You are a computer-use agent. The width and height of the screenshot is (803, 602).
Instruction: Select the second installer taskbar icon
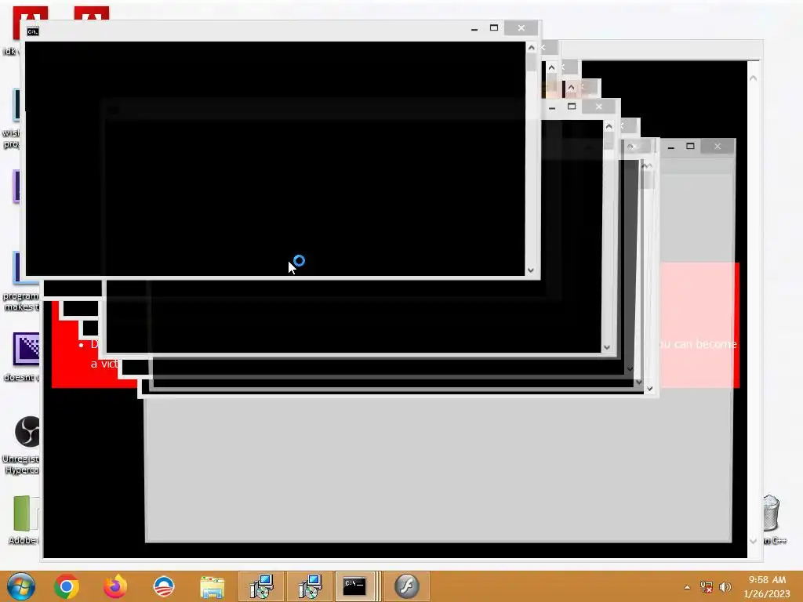pos(309,586)
